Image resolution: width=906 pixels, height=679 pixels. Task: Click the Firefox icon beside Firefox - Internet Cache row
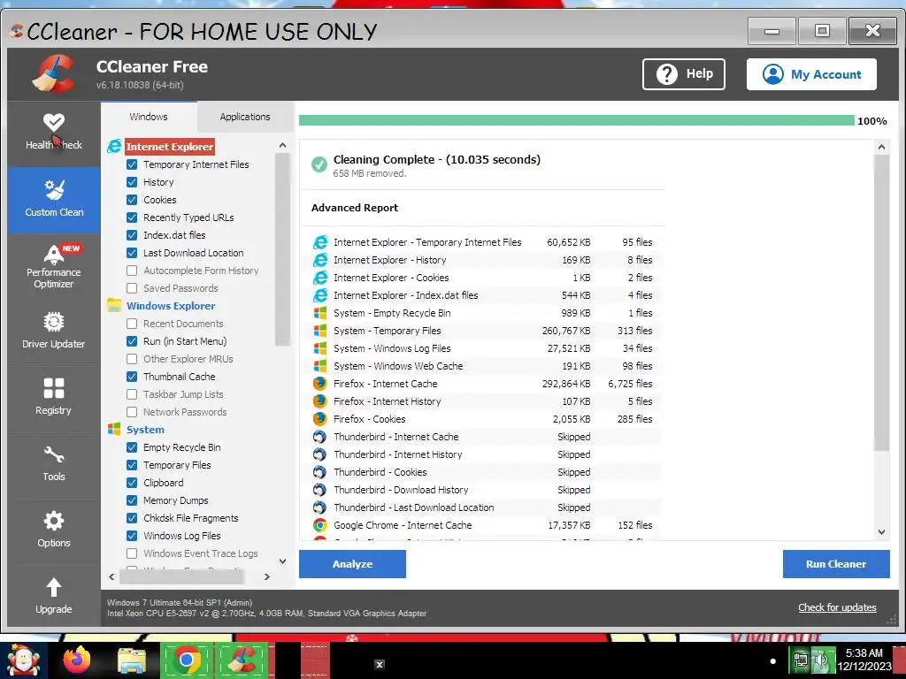[320, 384]
